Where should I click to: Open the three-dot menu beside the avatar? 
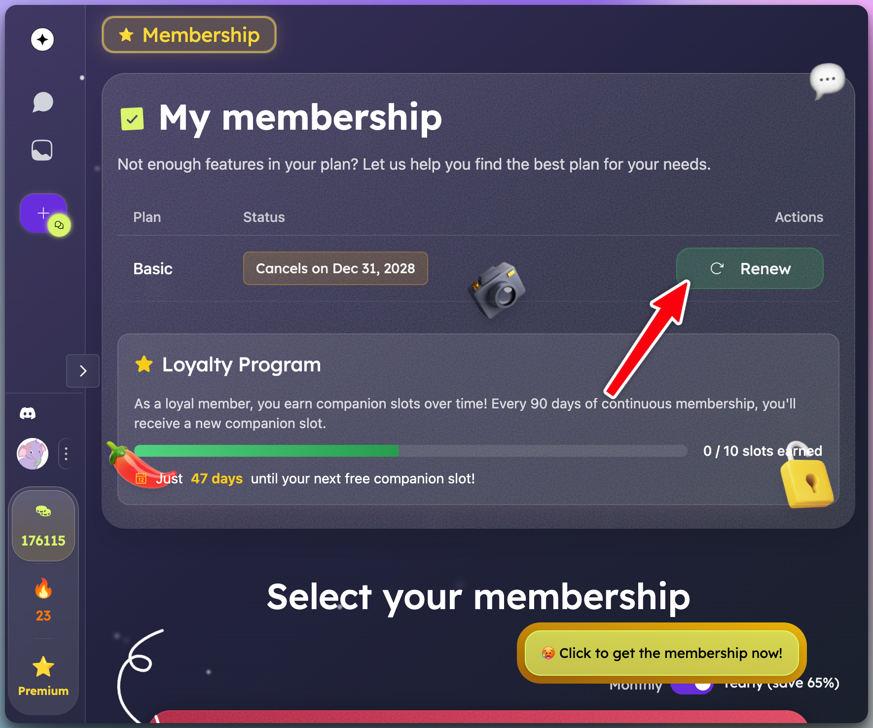(x=66, y=454)
